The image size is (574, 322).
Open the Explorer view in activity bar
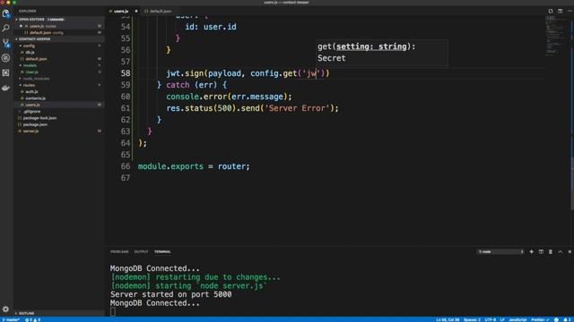click(6, 13)
